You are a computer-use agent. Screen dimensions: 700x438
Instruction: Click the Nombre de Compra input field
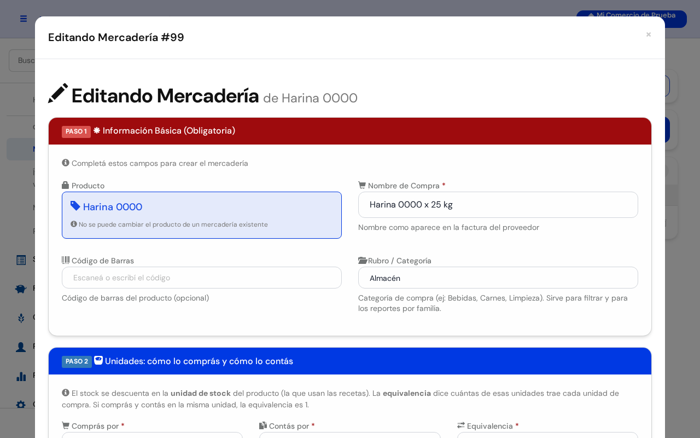point(498,205)
